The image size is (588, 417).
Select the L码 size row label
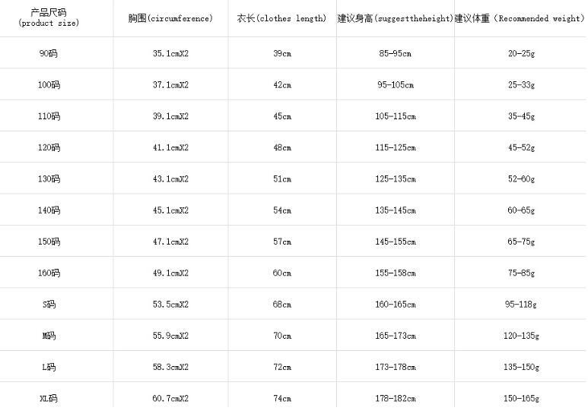click(49, 367)
